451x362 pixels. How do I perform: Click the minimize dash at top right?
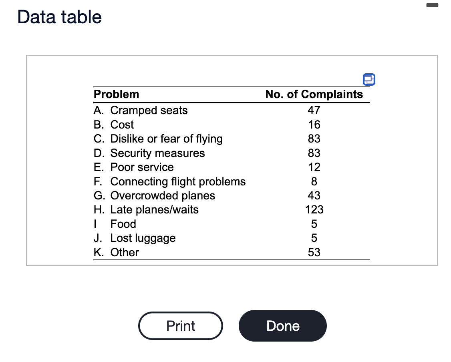pyautogui.click(x=433, y=5)
